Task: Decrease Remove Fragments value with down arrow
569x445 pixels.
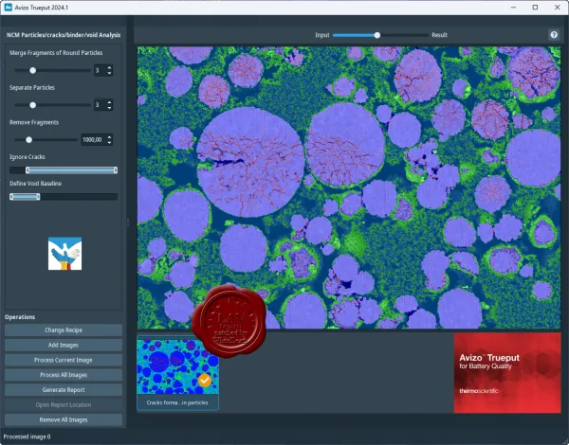Action: (x=110, y=142)
